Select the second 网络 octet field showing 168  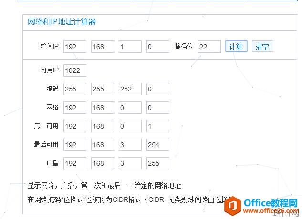[103, 108]
